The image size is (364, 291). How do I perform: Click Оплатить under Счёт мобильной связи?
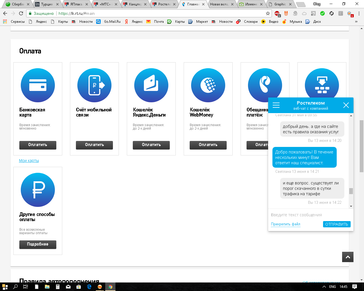click(94, 145)
